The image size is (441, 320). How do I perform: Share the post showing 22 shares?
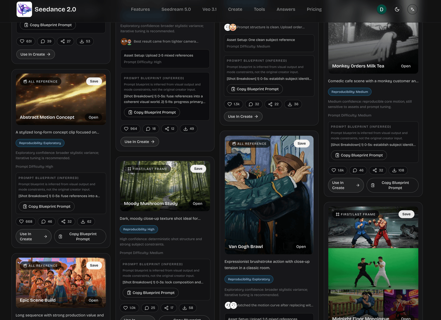(273, 104)
